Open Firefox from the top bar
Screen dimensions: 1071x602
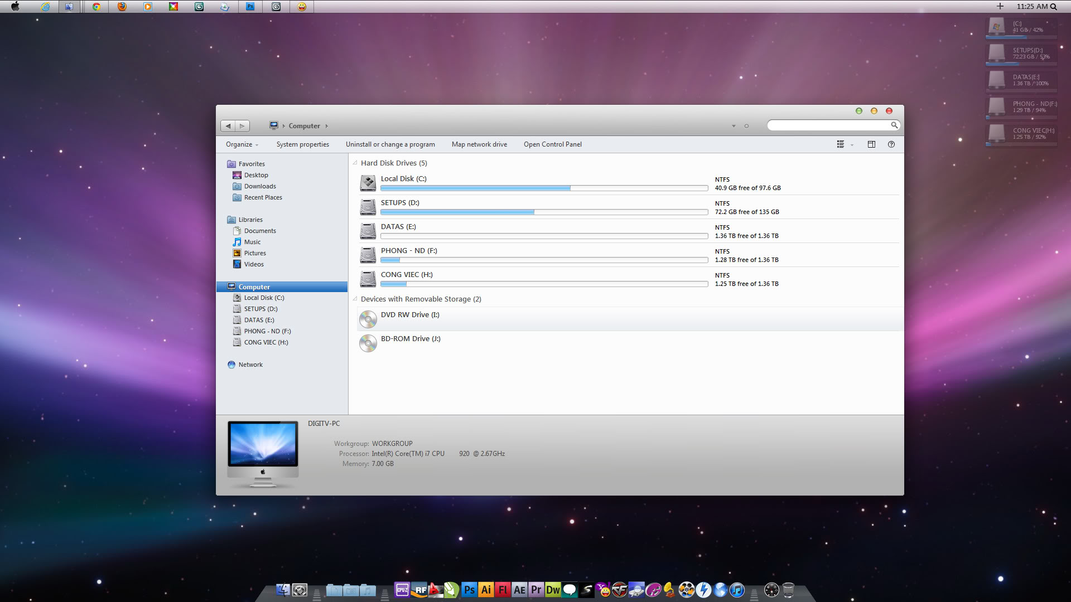[122, 7]
